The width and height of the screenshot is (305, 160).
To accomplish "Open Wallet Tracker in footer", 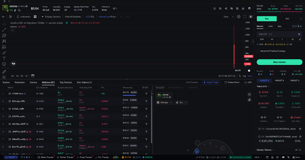I will (x=46, y=157).
